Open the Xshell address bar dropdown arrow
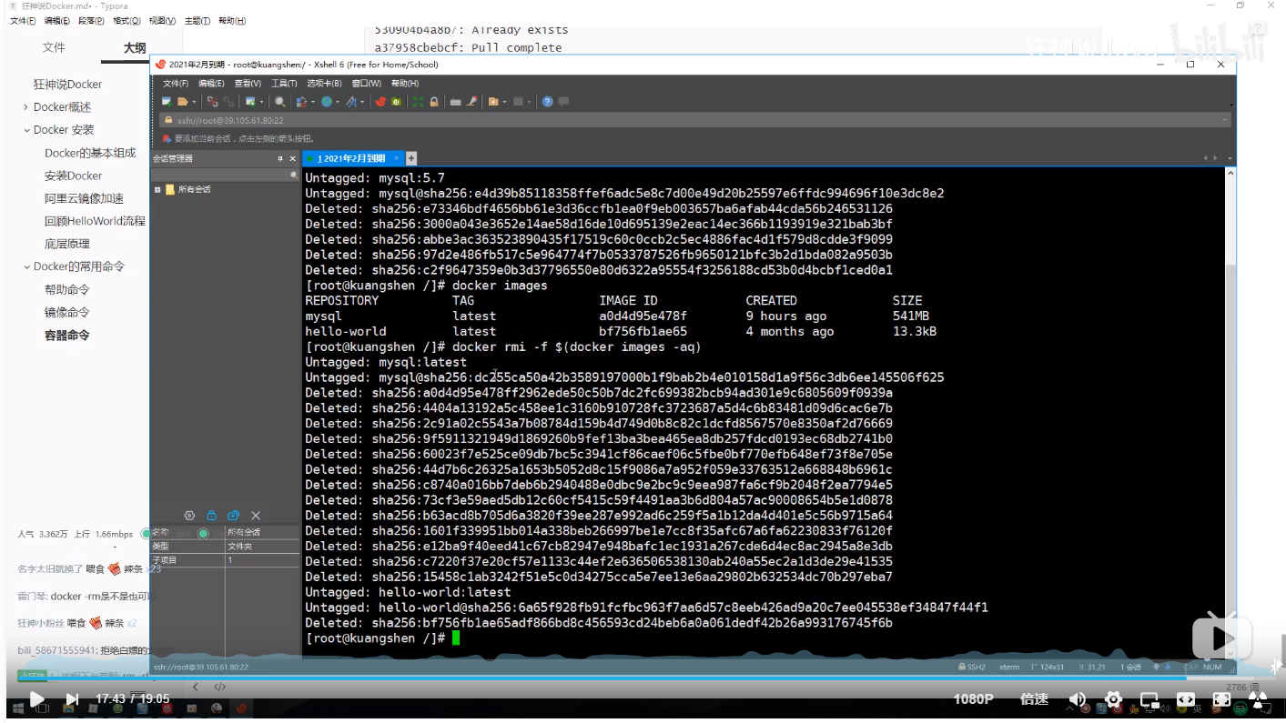This screenshot has height=723, width=1286. 1225,120
